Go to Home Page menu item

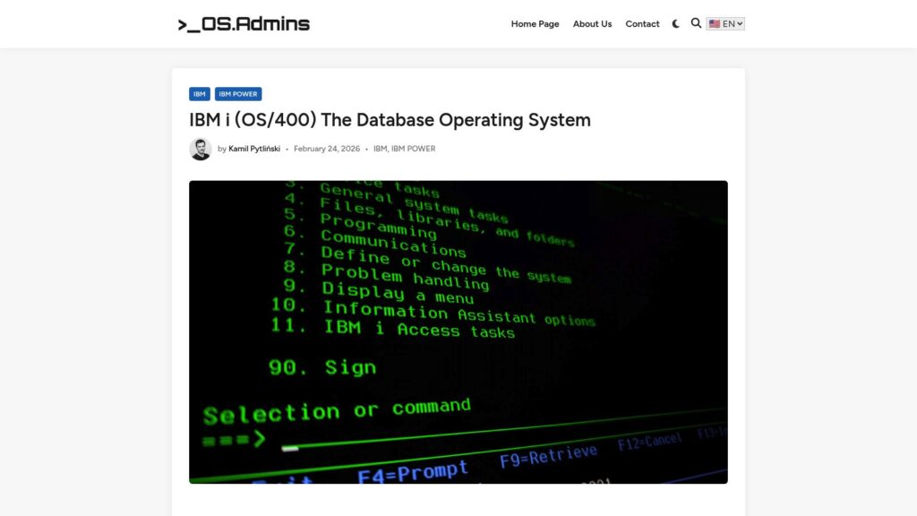536,24
